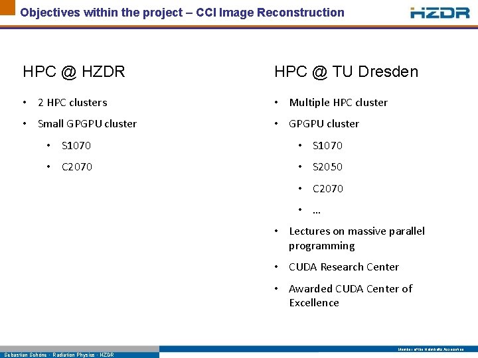
Task: Click the 'HPC @ HZDR' heading
Action: point(74,72)
